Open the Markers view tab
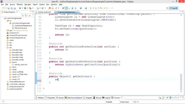The width and height of the screenshot is (185, 104). 40,98
